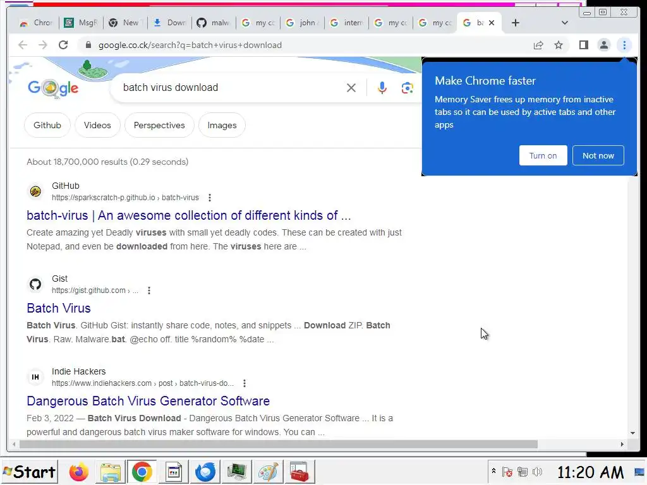Search by image with Google Lens icon
The image size is (647, 485).
408,88
